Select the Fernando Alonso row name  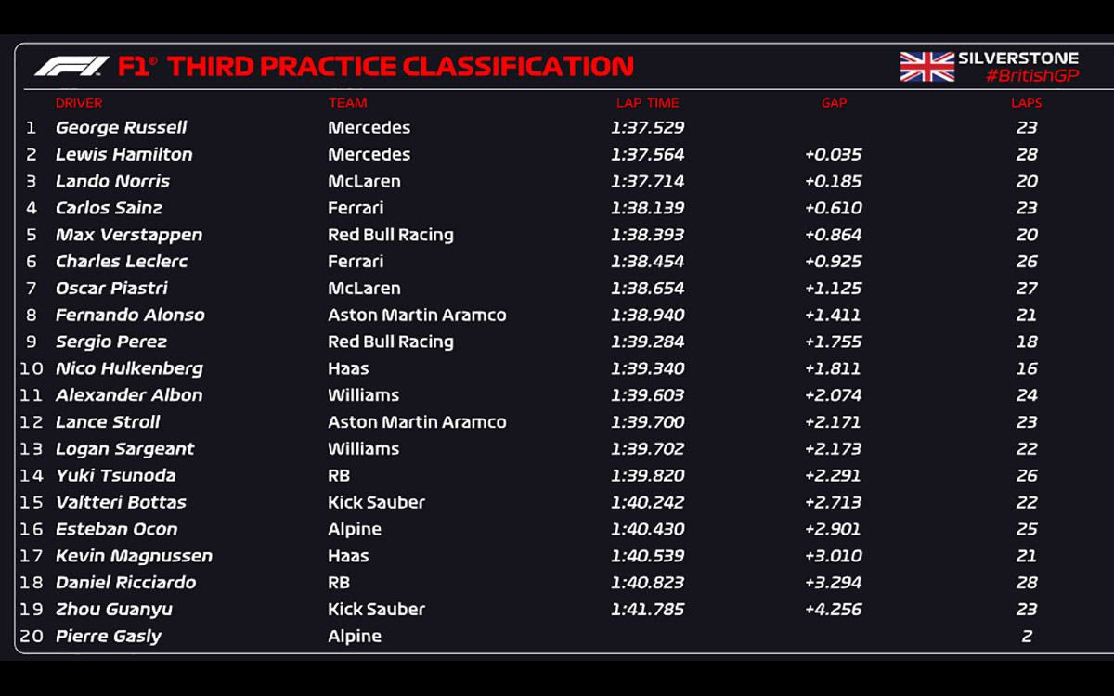pos(130,316)
